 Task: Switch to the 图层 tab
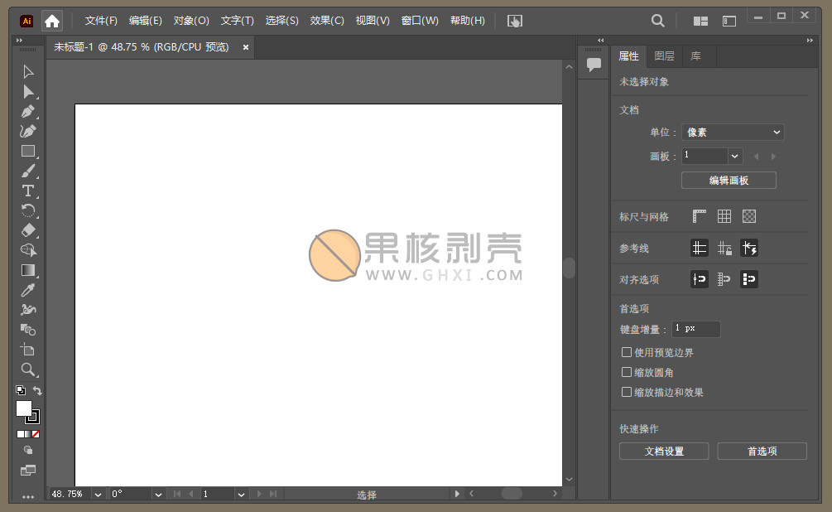pyautogui.click(x=664, y=56)
